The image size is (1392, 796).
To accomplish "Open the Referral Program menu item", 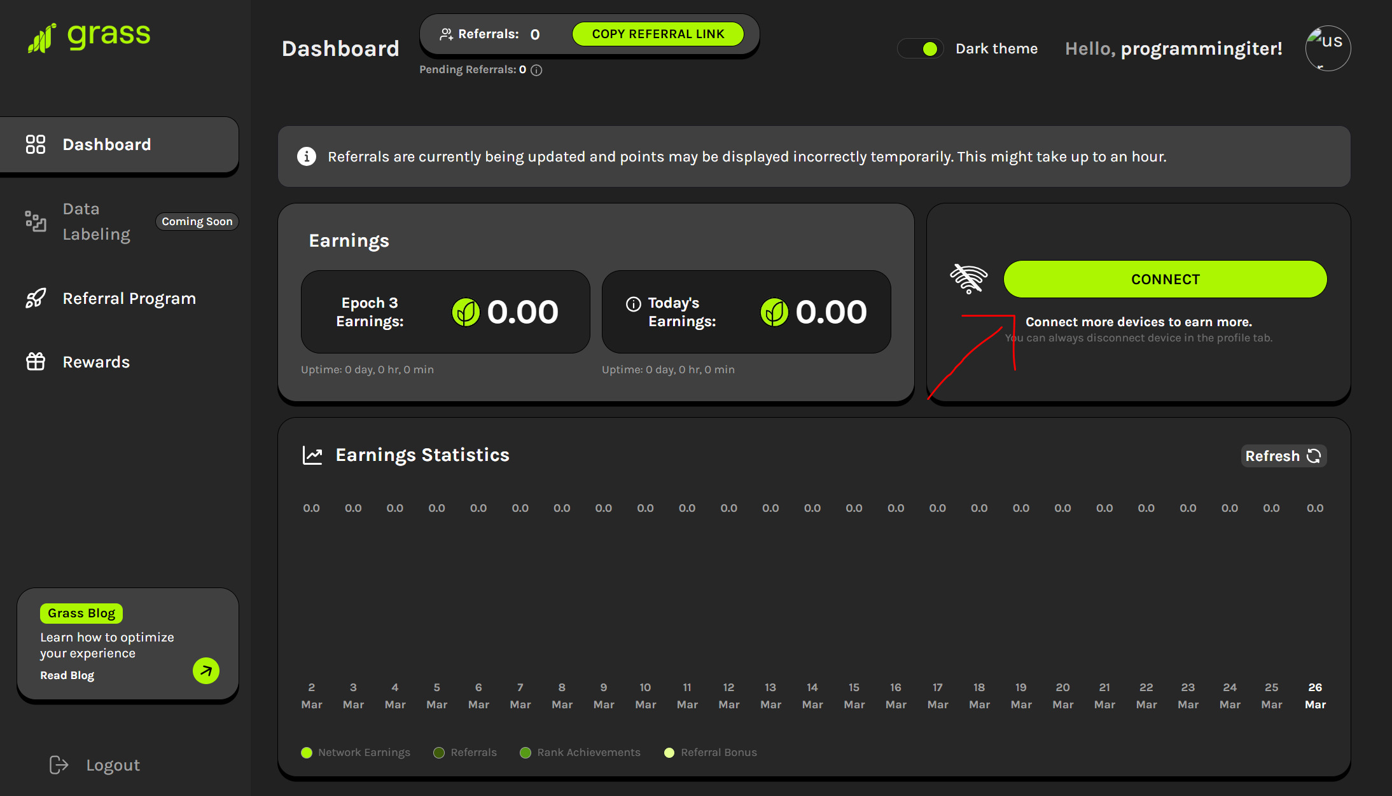I will coord(129,298).
